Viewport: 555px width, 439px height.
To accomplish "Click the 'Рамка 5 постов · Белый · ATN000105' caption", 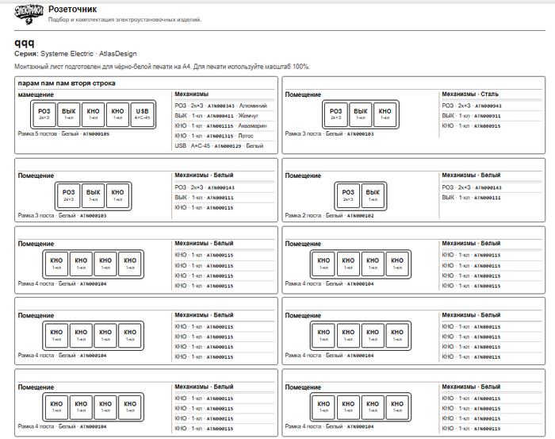I will coord(63,134).
